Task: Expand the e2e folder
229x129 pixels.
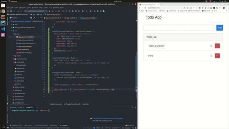Action: [x=12, y=24]
